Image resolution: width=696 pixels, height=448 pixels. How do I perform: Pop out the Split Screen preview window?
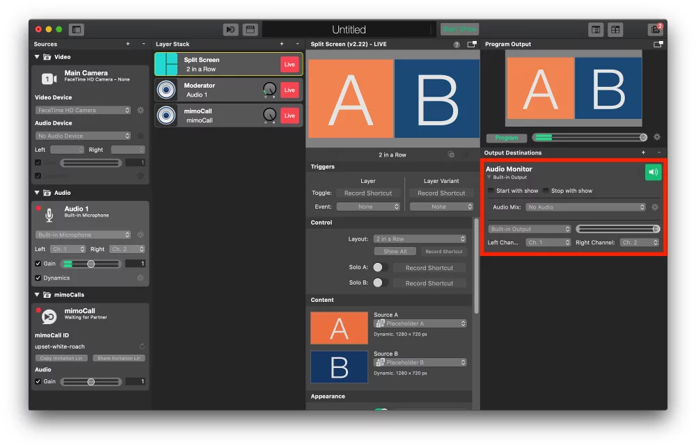pyautogui.click(x=472, y=44)
